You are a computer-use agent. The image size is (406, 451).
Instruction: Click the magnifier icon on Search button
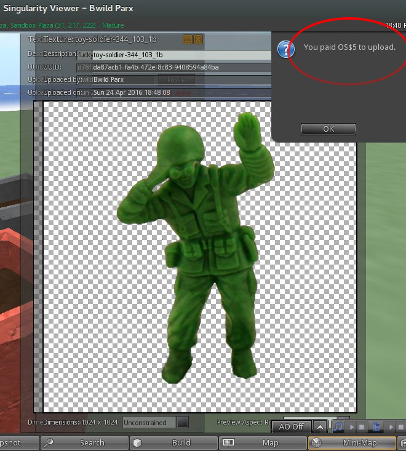(49, 442)
